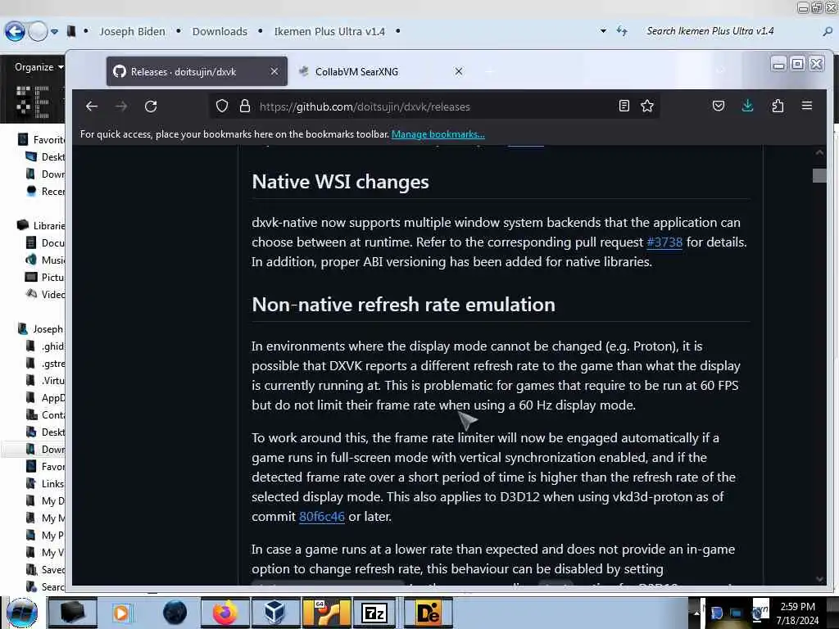The height and width of the screenshot is (629, 839).
Task: Close the Releases doitsujin/dxvk tab
Action: 274,71
